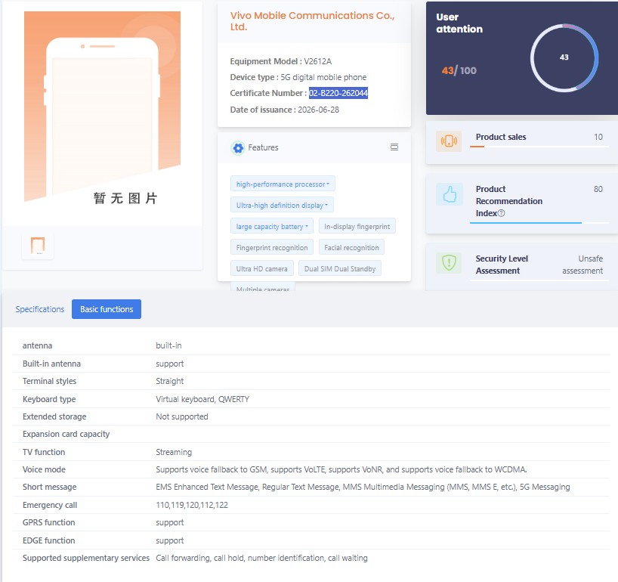The image size is (618, 582).
Task: Click the Dual SIM Dual Standby tag
Action: 340,268
